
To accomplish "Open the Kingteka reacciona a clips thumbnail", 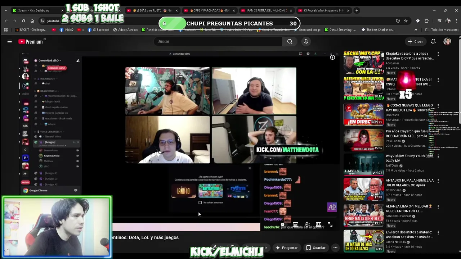I will [x=363, y=63].
